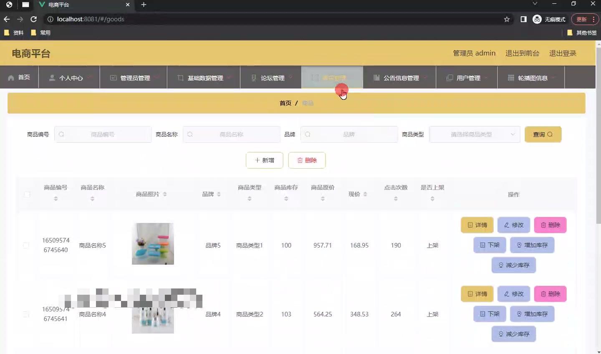Sort by 商品库存 column arrows
The height and width of the screenshot is (354, 601).
[286, 199]
